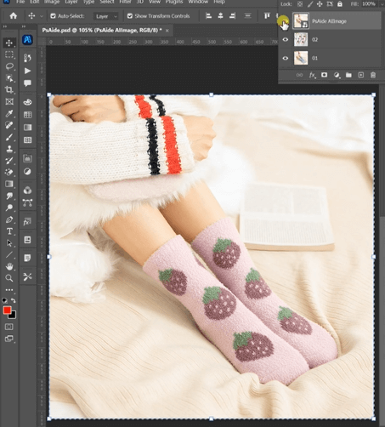Click align left edges icon
This screenshot has height=427, width=385.
point(208,16)
